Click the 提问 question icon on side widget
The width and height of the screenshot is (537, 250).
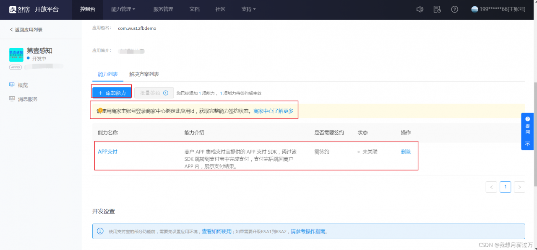tap(528, 119)
